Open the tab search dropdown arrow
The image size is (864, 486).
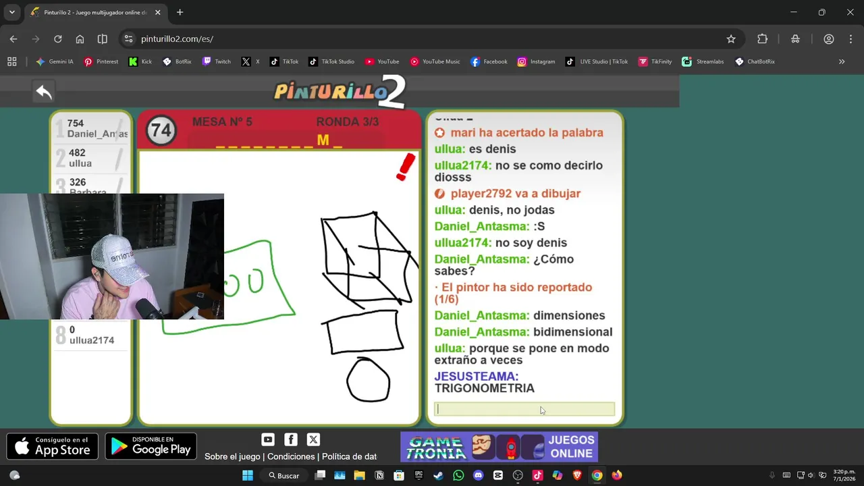[11, 12]
